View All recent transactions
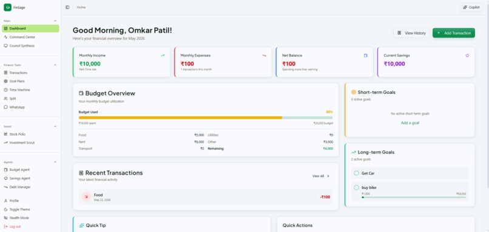The image size is (489, 232). click(321, 176)
